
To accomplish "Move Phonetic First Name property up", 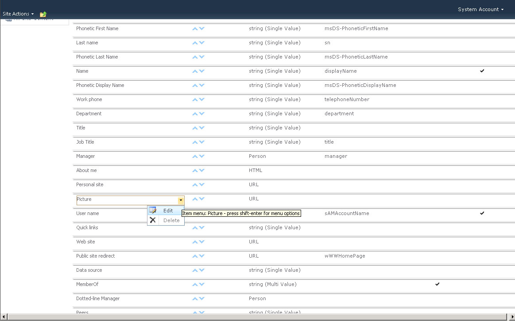I will [x=195, y=29].
